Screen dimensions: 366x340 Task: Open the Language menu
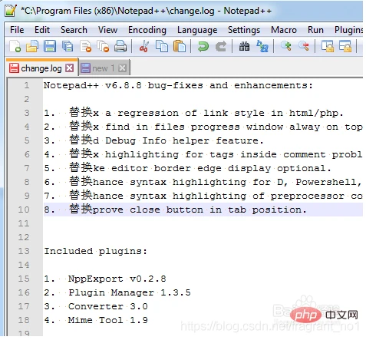[x=197, y=30]
